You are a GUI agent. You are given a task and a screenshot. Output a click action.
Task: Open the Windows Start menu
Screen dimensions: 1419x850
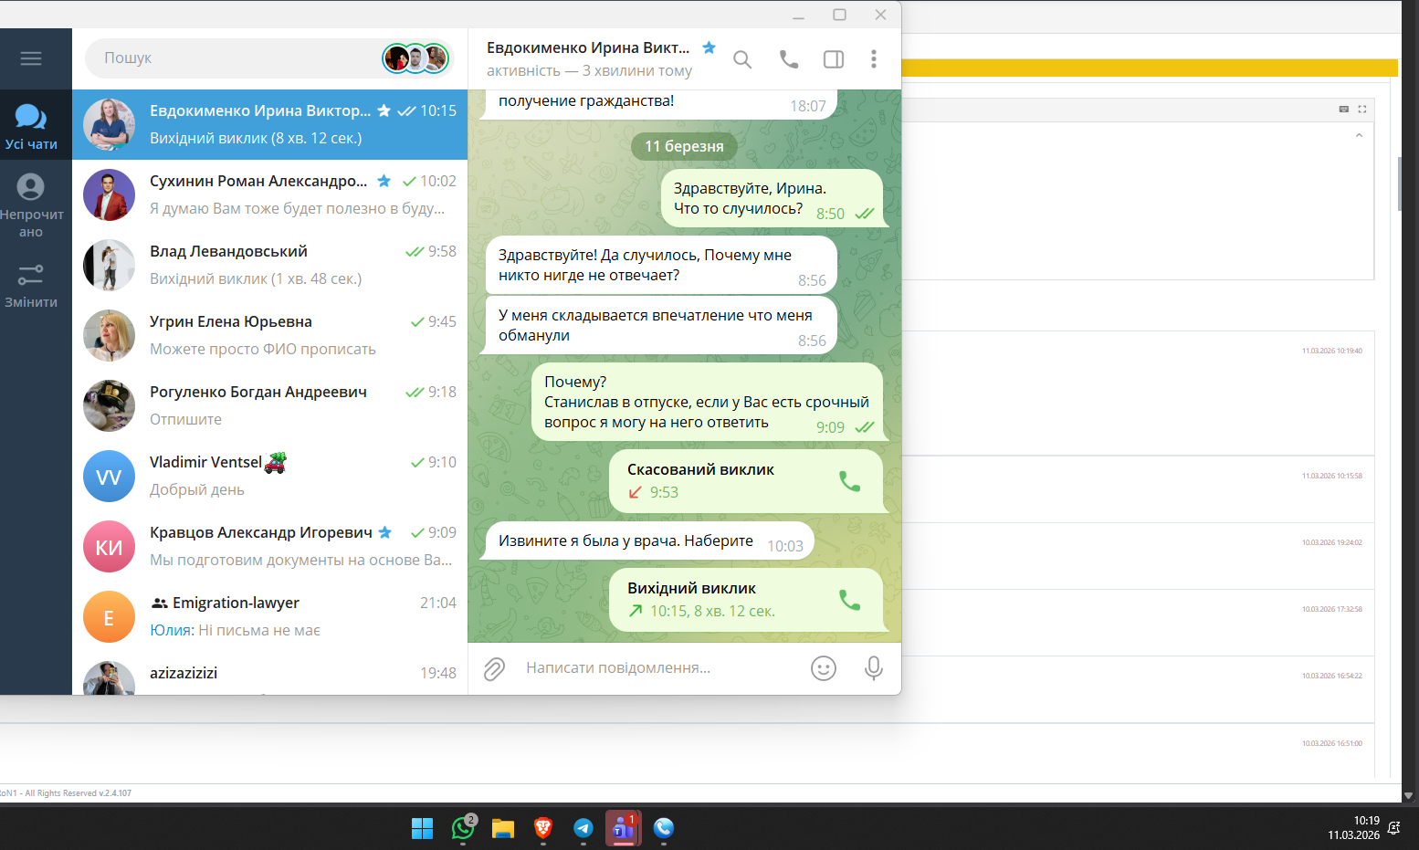(422, 828)
